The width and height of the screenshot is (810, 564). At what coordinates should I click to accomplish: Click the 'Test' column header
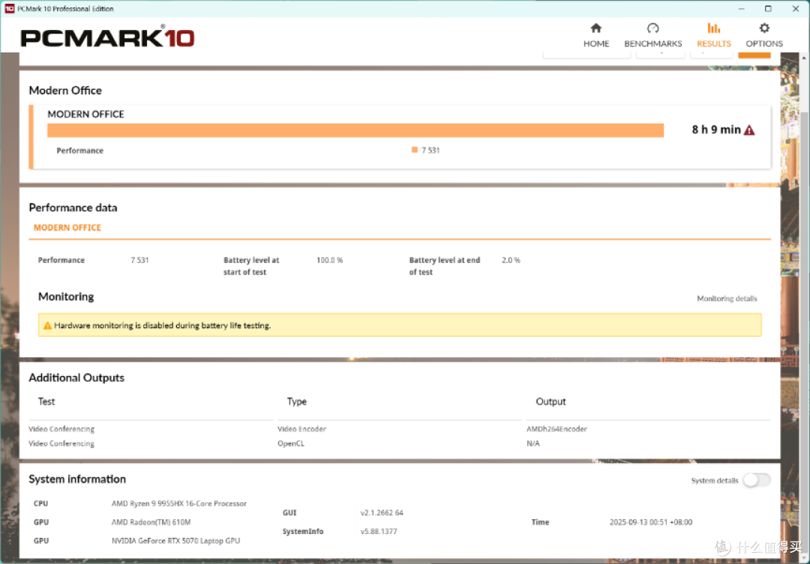(x=46, y=401)
